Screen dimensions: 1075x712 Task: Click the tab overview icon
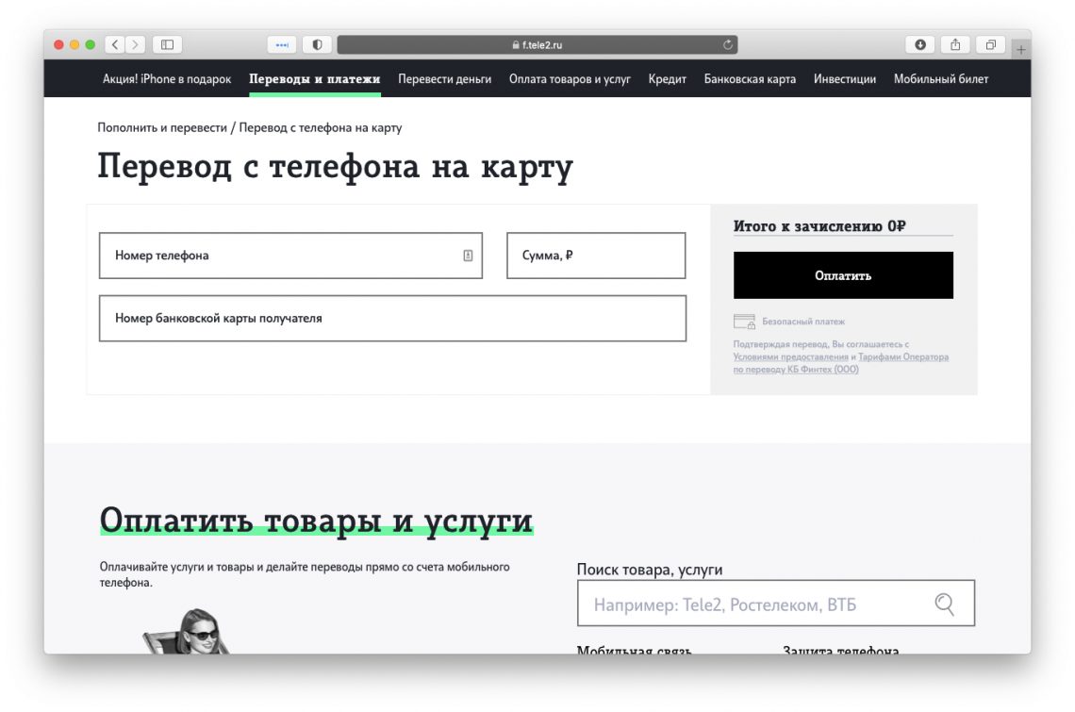click(992, 43)
